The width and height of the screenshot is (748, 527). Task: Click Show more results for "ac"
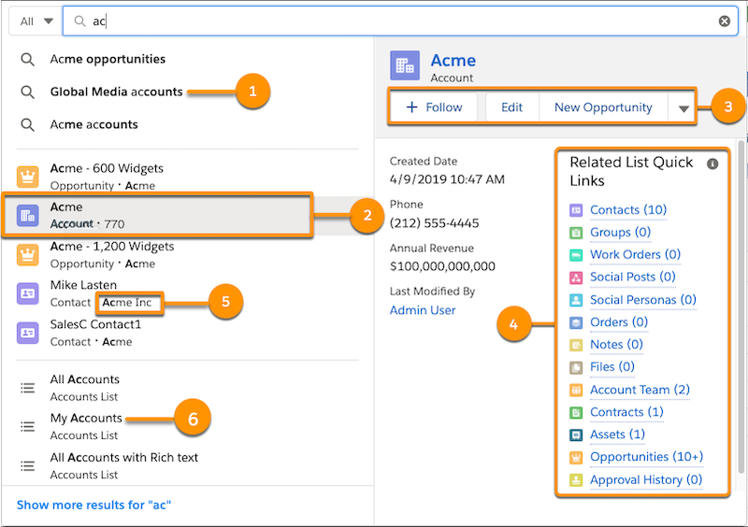[x=93, y=505]
